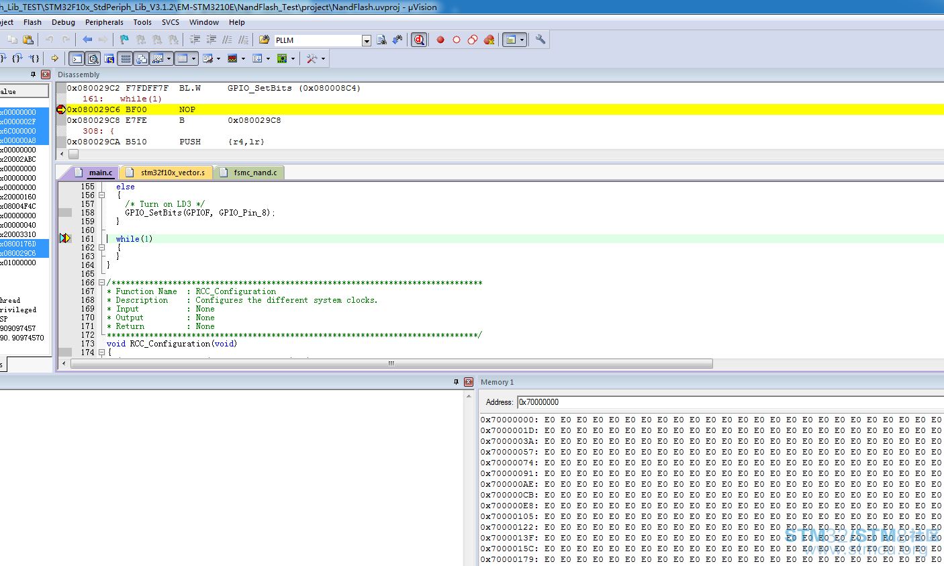Click Disassembly scroll-left arrow
This screenshot has width=944, height=566.
point(62,154)
